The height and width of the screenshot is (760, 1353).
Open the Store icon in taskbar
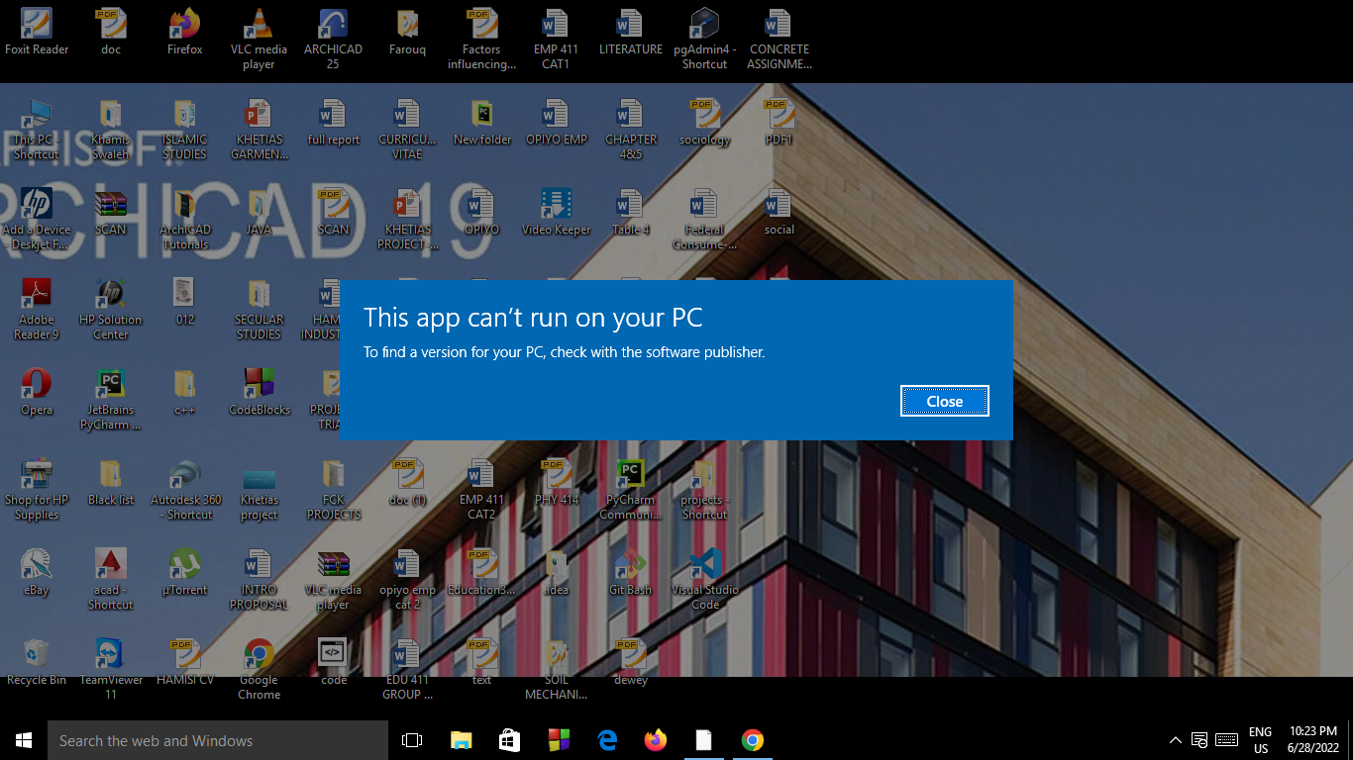pos(509,740)
